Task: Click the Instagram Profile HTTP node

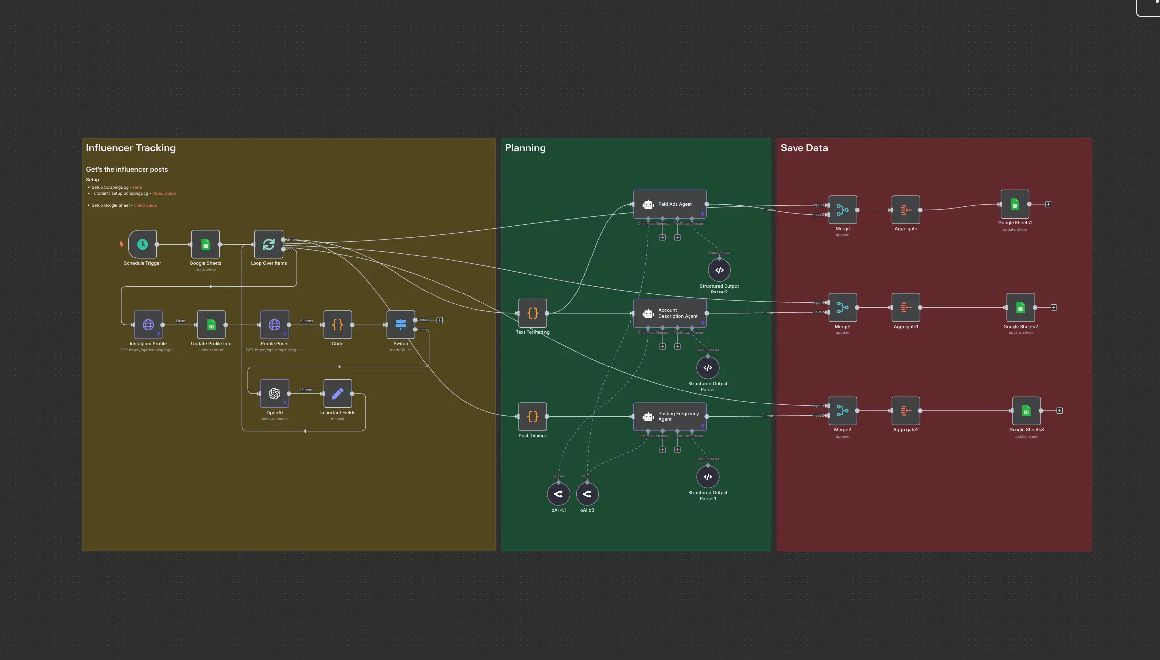Action: [148, 325]
